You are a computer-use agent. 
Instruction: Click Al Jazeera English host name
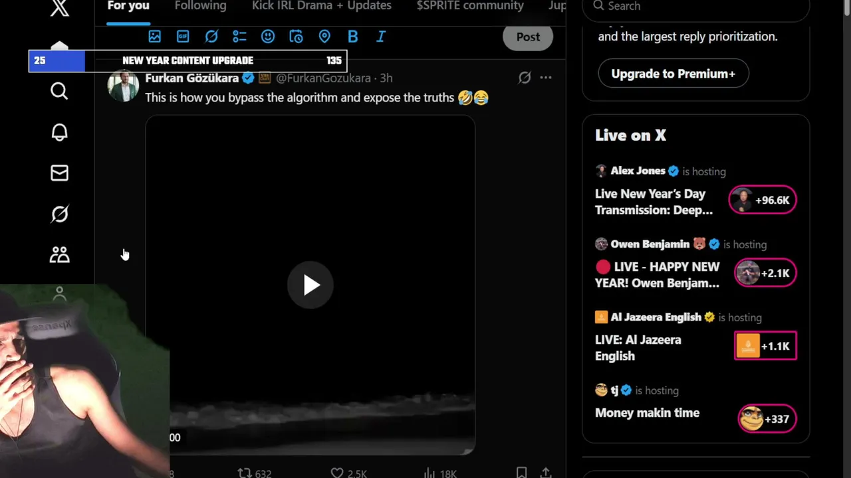[x=656, y=317]
